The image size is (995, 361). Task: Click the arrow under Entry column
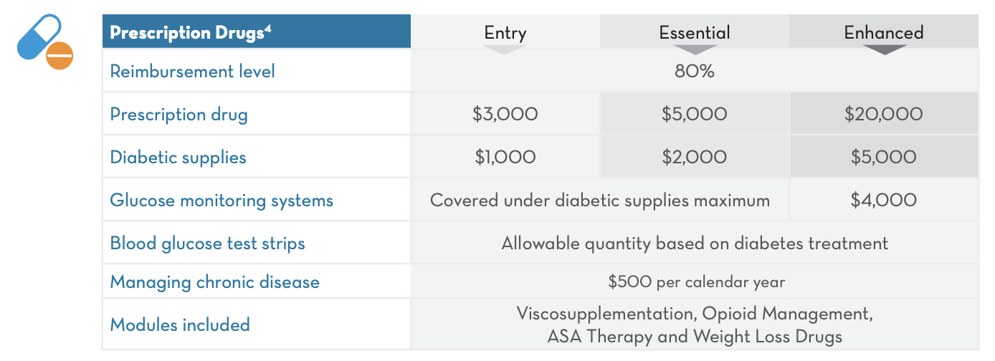tap(505, 49)
